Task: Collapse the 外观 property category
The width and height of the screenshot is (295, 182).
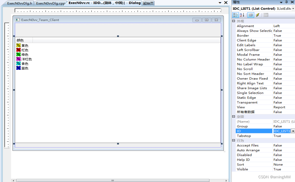Action: point(234,21)
